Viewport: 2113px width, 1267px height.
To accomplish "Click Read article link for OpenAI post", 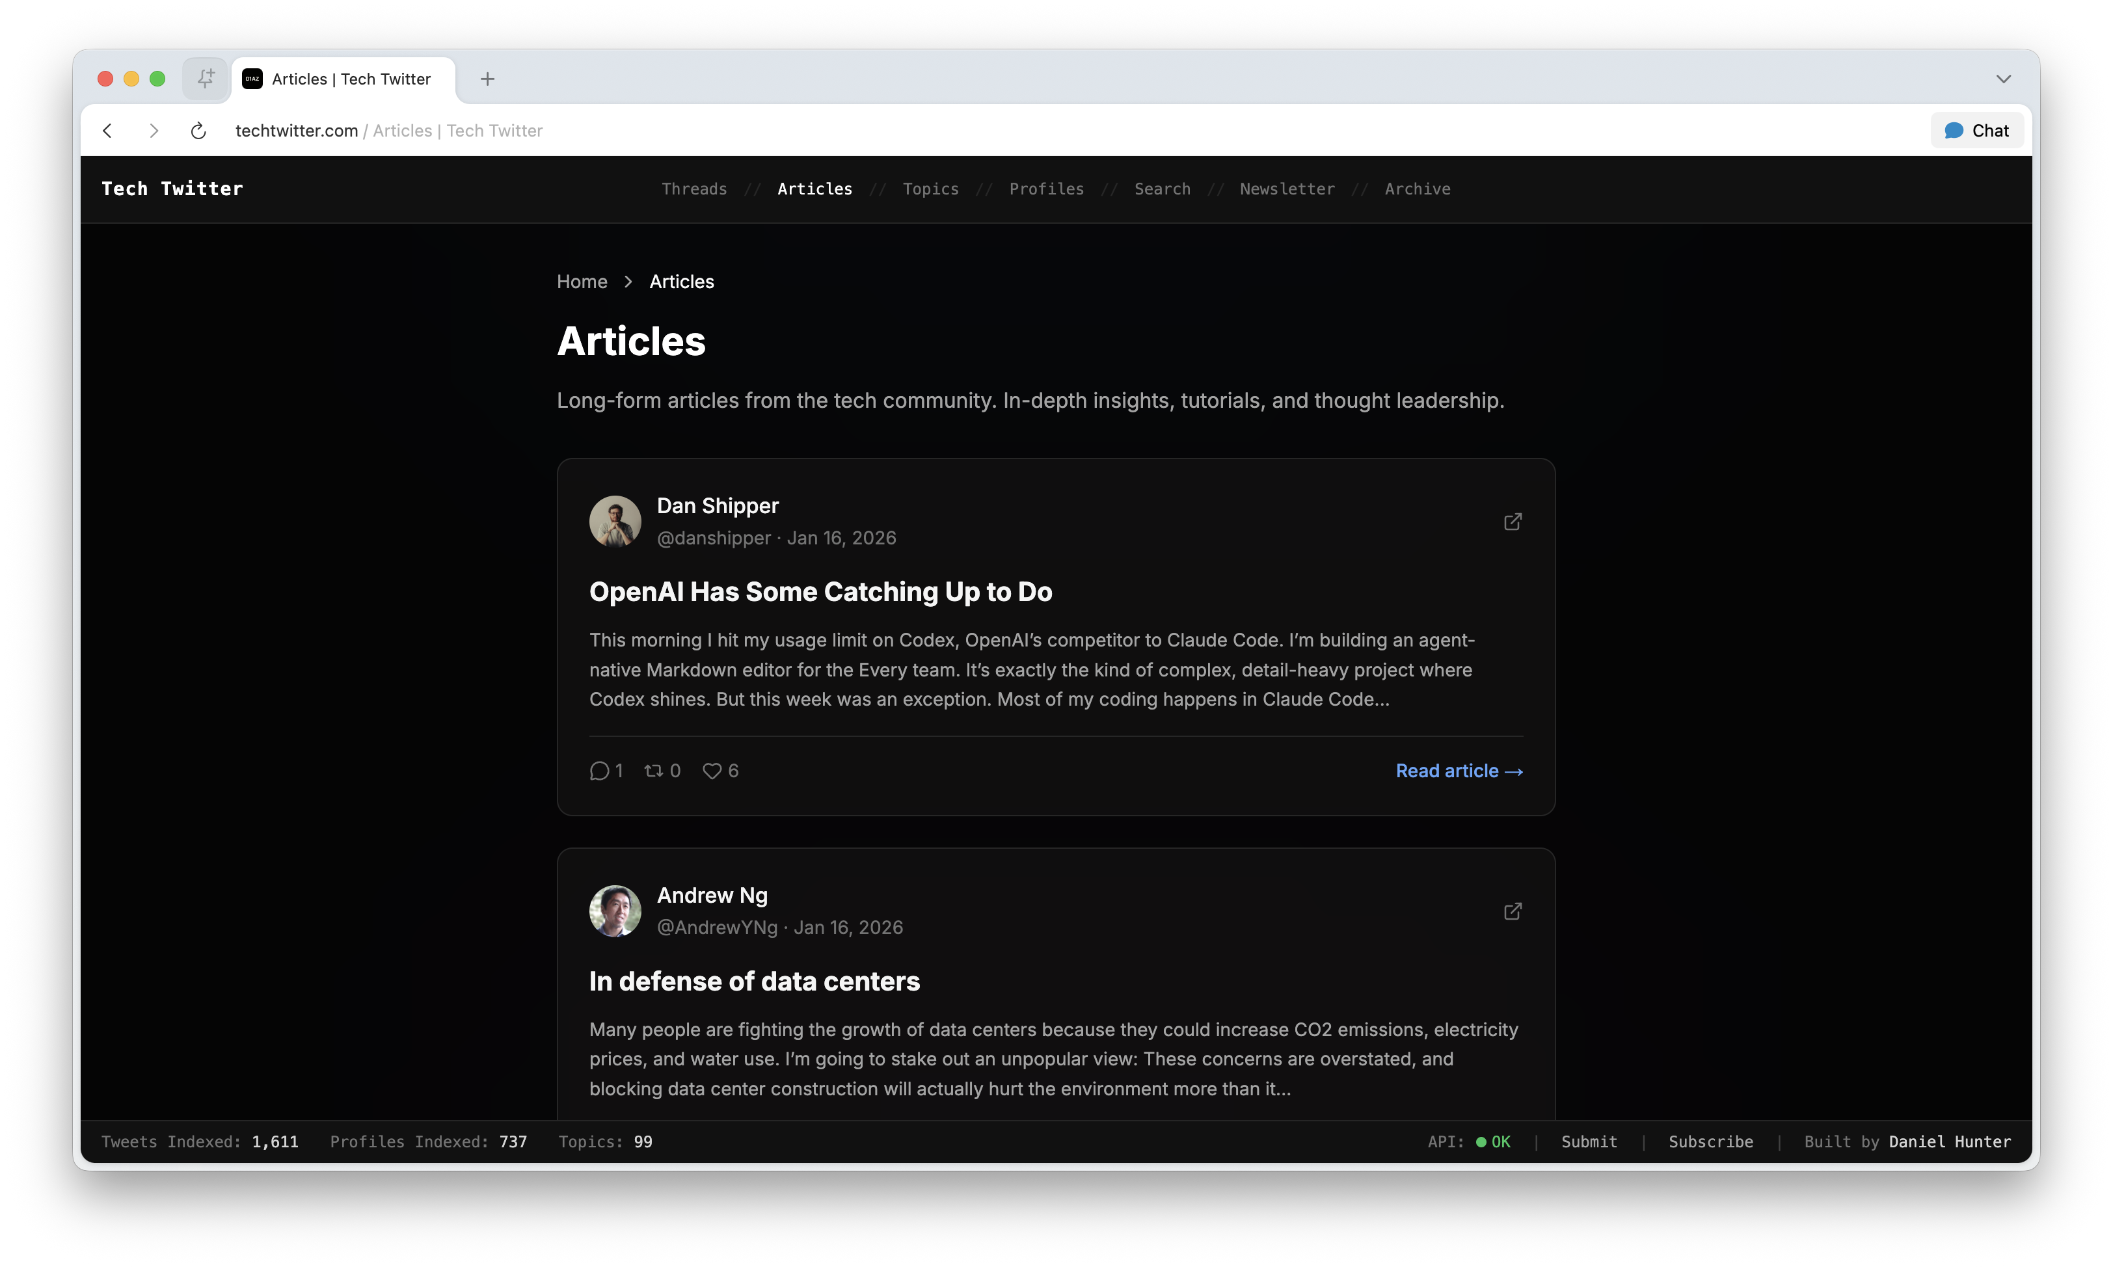I will point(1458,771).
